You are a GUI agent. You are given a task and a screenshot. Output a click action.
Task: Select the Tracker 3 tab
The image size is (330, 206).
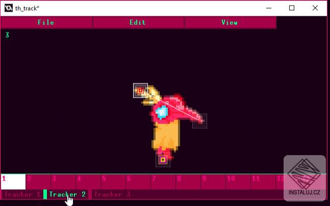point(112,194)
